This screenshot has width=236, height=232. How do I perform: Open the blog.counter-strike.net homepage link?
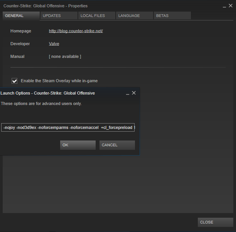[x=76, y=31]
